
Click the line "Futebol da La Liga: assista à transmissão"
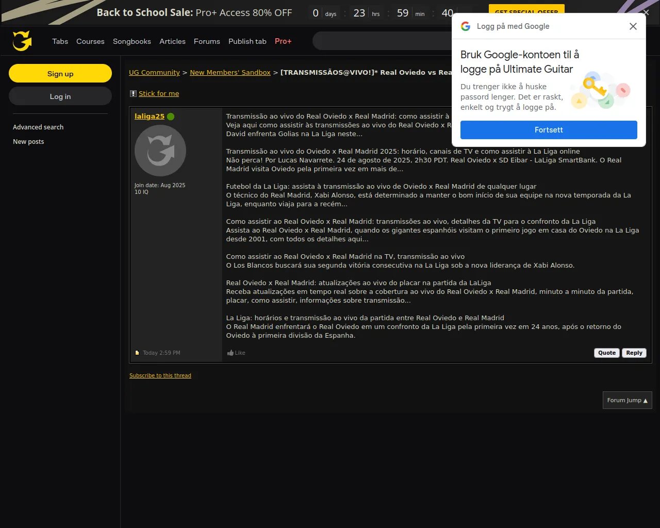[381, 187]
